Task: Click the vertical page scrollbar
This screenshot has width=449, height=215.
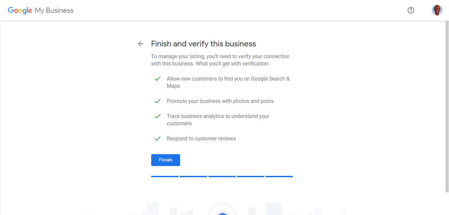Action: click(447, 107)
